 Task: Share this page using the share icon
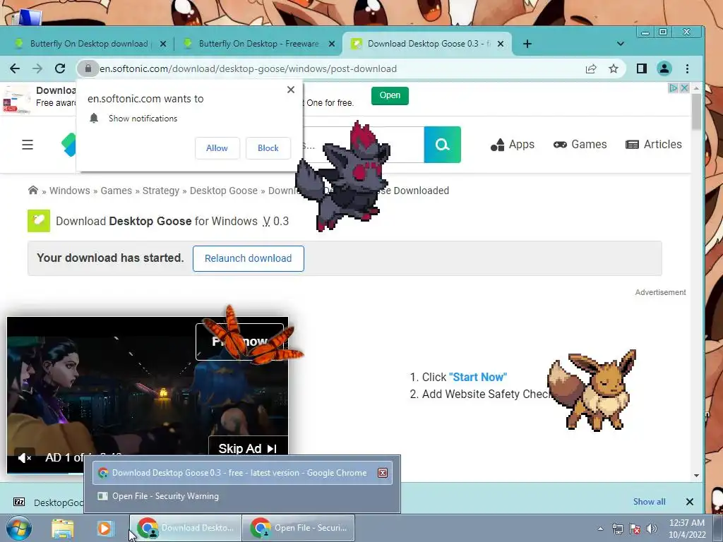[x=591, y=68]
